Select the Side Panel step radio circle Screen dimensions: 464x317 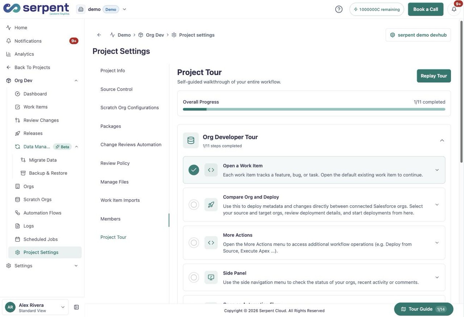(x=194, y=278)
